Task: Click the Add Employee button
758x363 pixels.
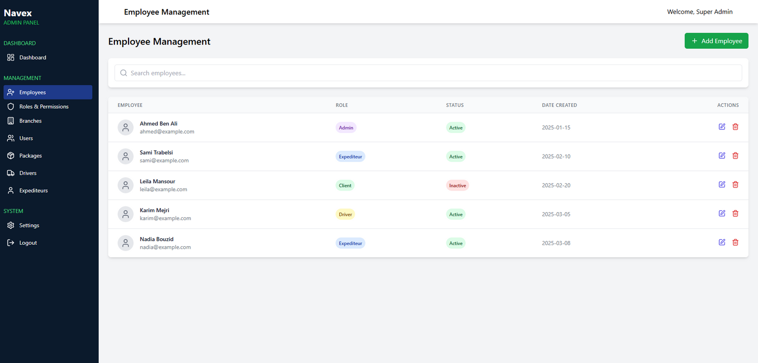Action: point(716,41)
